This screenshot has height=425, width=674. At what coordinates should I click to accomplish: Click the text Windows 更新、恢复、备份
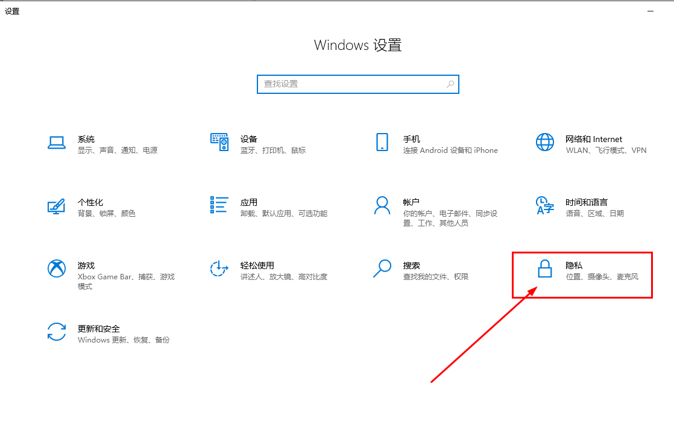coord(124,340)
